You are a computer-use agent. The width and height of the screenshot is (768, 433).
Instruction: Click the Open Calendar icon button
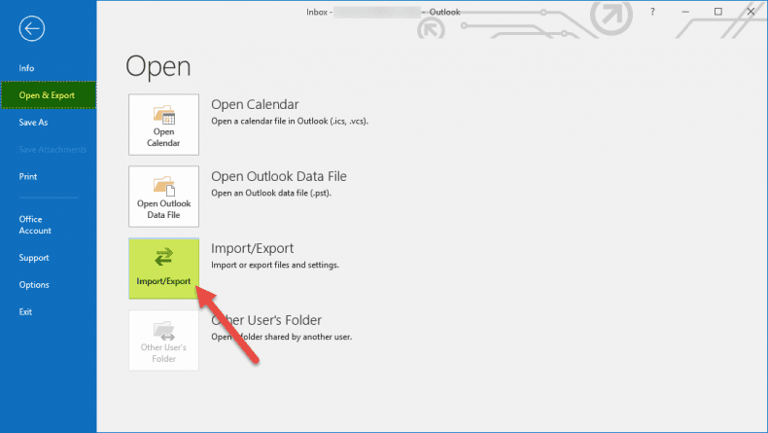164,125
